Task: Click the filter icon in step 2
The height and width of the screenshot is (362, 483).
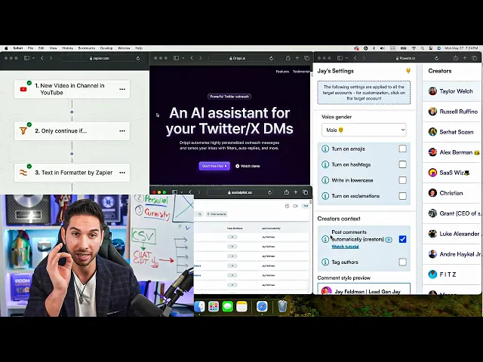Action: pos(23,130)
